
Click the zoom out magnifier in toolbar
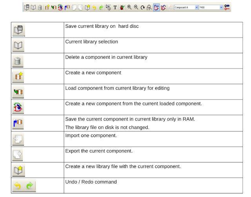(136, 7)
